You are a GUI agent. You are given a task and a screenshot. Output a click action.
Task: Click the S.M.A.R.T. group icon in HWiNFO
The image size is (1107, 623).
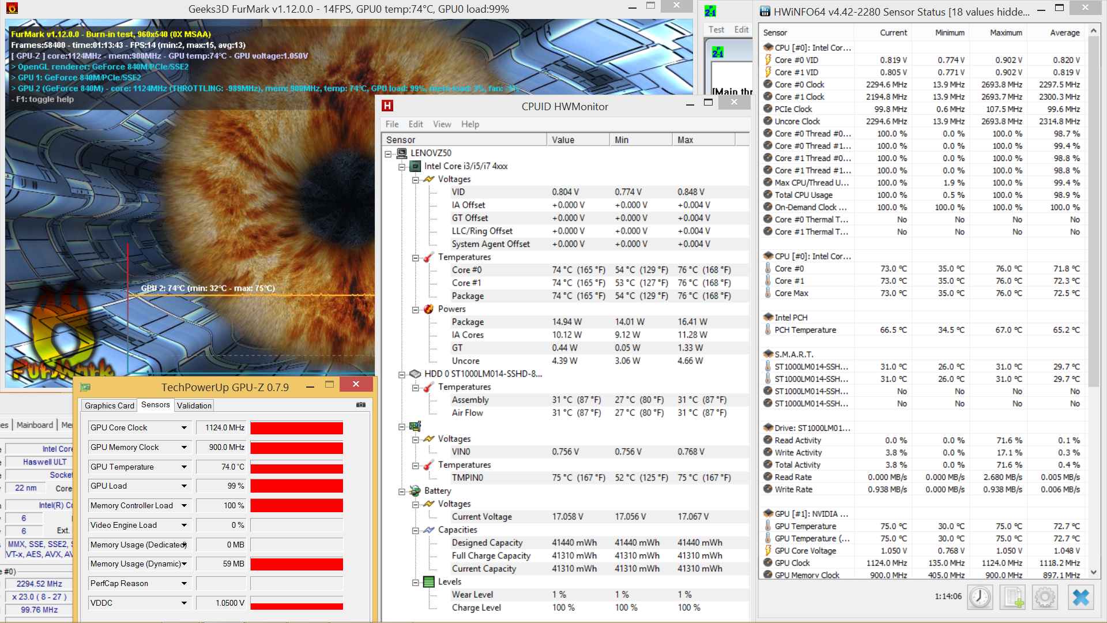(768, 354)
